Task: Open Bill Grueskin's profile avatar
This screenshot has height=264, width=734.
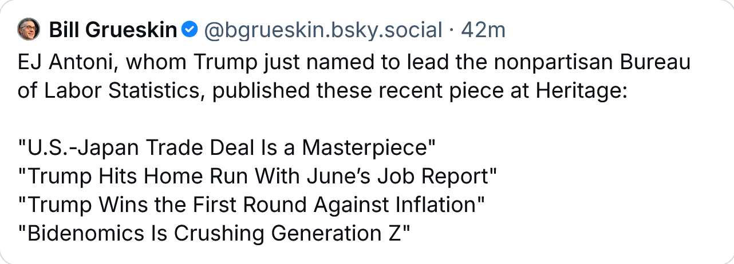Action: click(x=29, y=29)
